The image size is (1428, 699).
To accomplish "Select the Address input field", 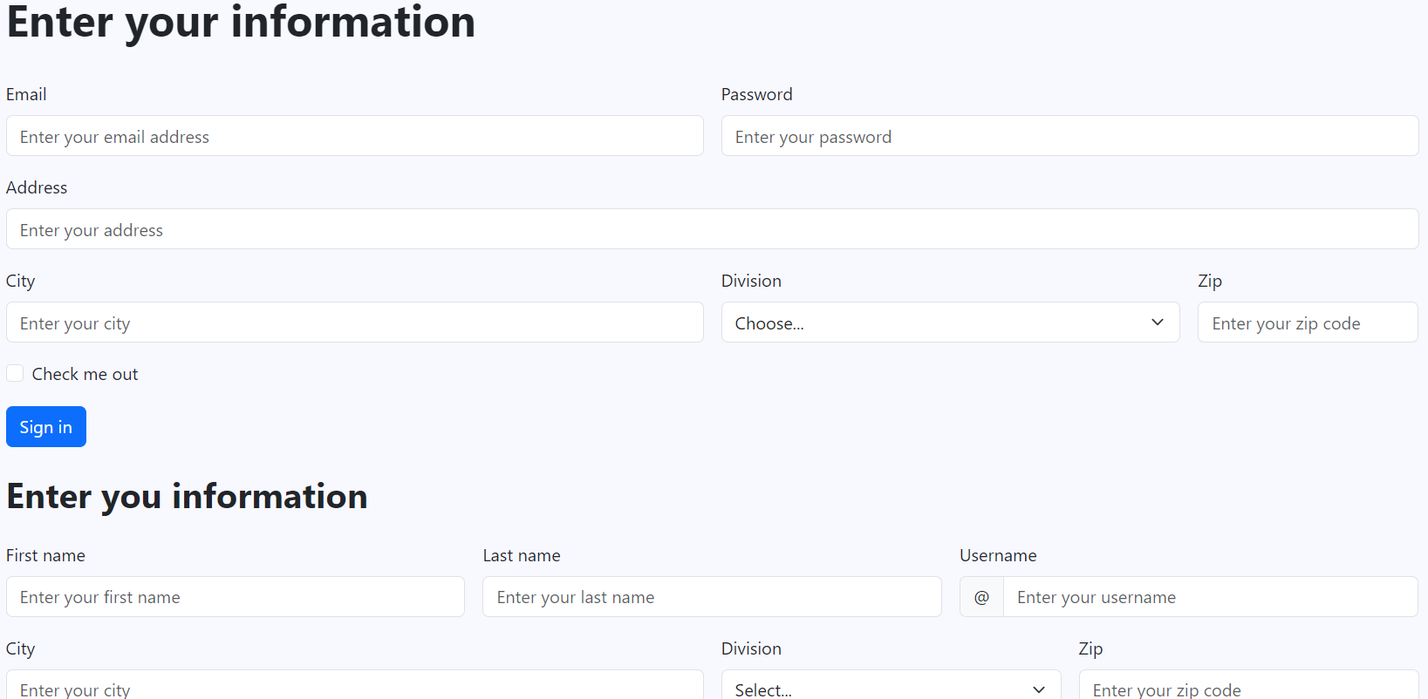I will tap(712, 229).
